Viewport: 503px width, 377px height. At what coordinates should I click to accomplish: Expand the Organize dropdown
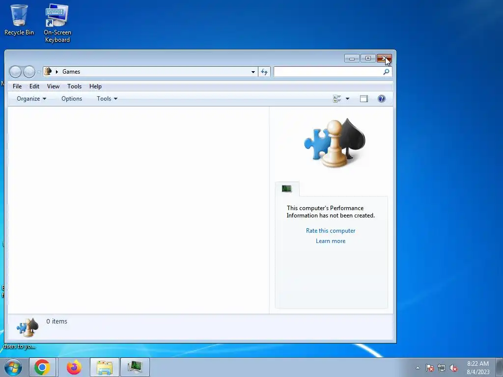click(31, 99)
